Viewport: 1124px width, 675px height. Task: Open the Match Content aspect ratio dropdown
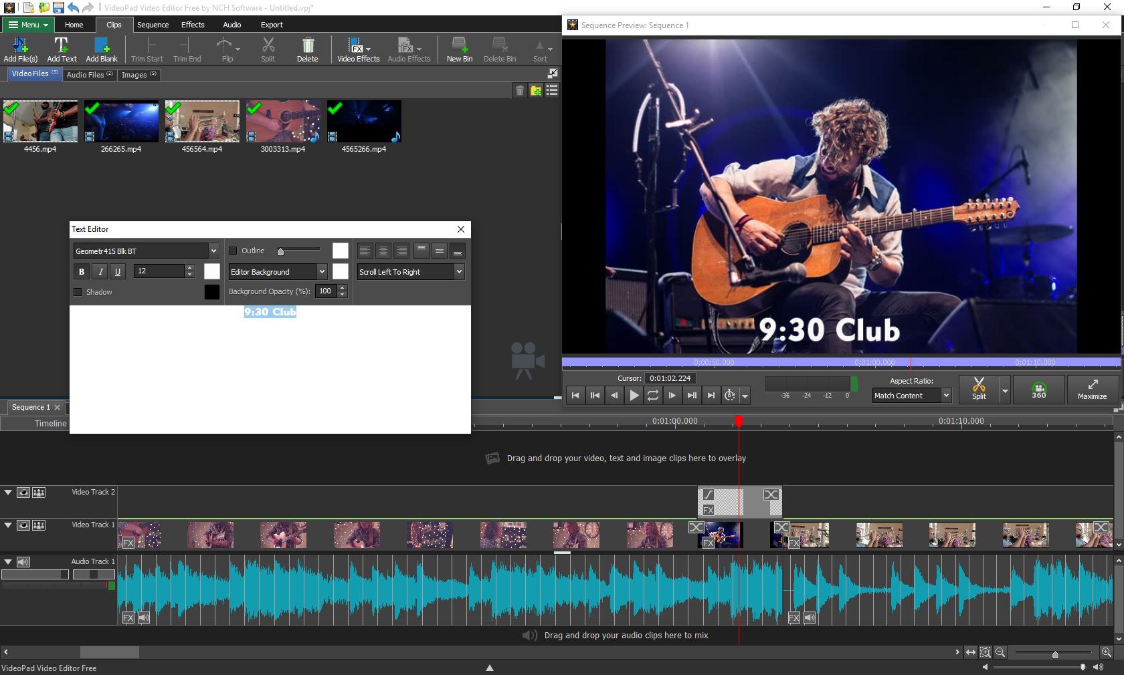coord(945,396)
